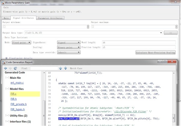Open FIR_private.h file link

pyautogui.click(x=19, y=104)
